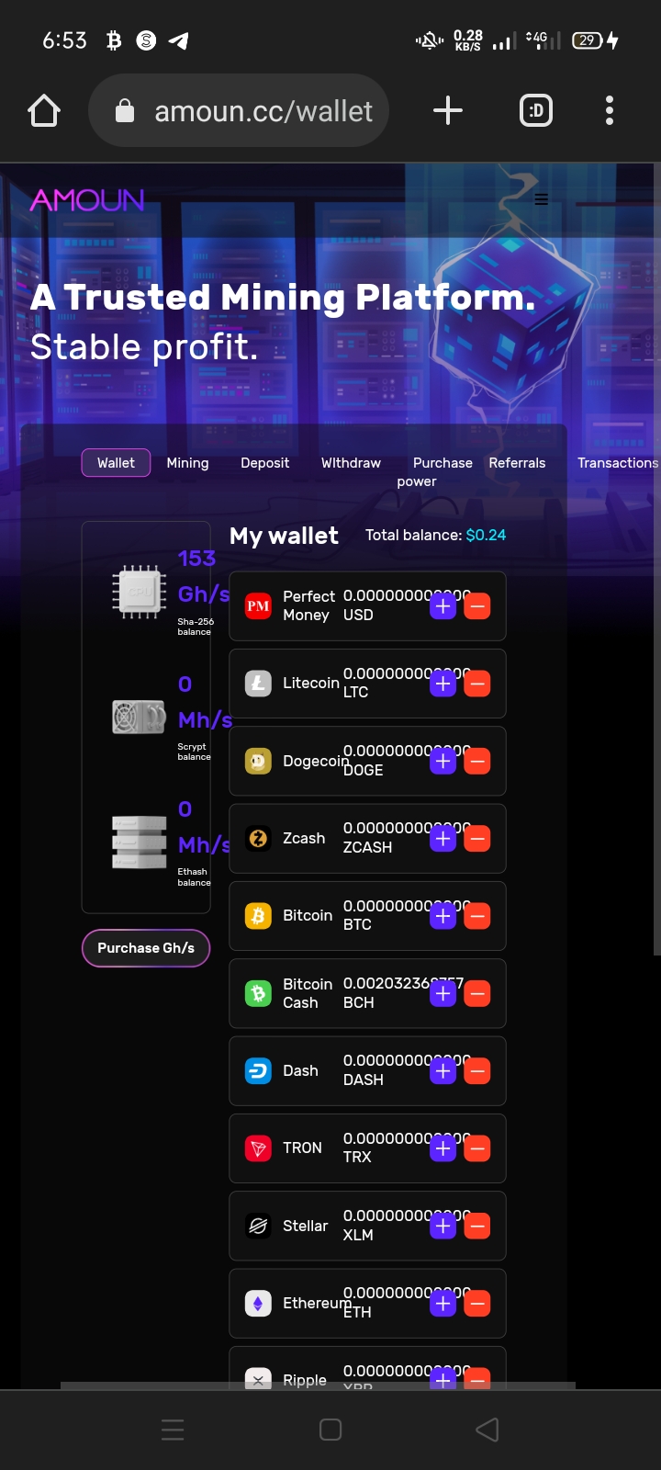Image resolution: width=661 pixels, height=1470 pixels.
Task: Tap the Telegram status bar notification
Action: pyautogui.click(x=179, y=40)
